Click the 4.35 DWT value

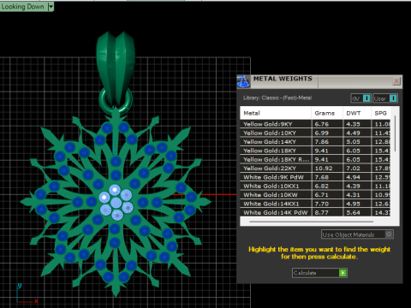click(354, 124)
